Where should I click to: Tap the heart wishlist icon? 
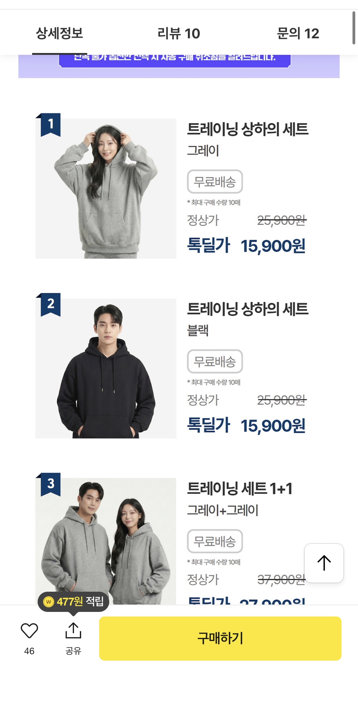click(x=29, y=631)
